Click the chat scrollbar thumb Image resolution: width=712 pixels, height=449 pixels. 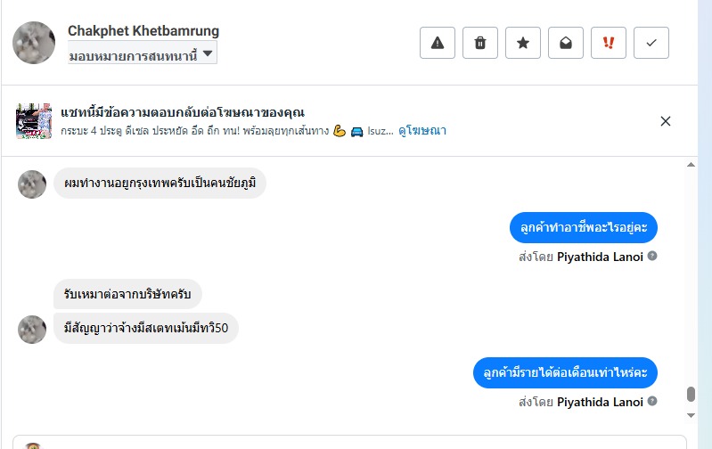pos(691,395)
